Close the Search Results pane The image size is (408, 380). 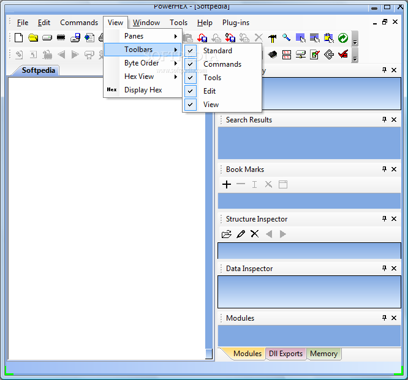coord(394,119)
